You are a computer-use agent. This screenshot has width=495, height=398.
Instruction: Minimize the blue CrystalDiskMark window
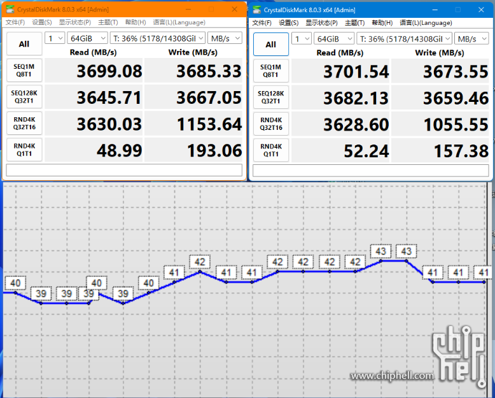(x=435, y=10)
